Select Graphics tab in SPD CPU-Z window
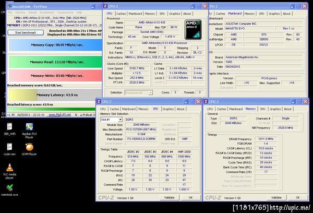 pos(168,109)
